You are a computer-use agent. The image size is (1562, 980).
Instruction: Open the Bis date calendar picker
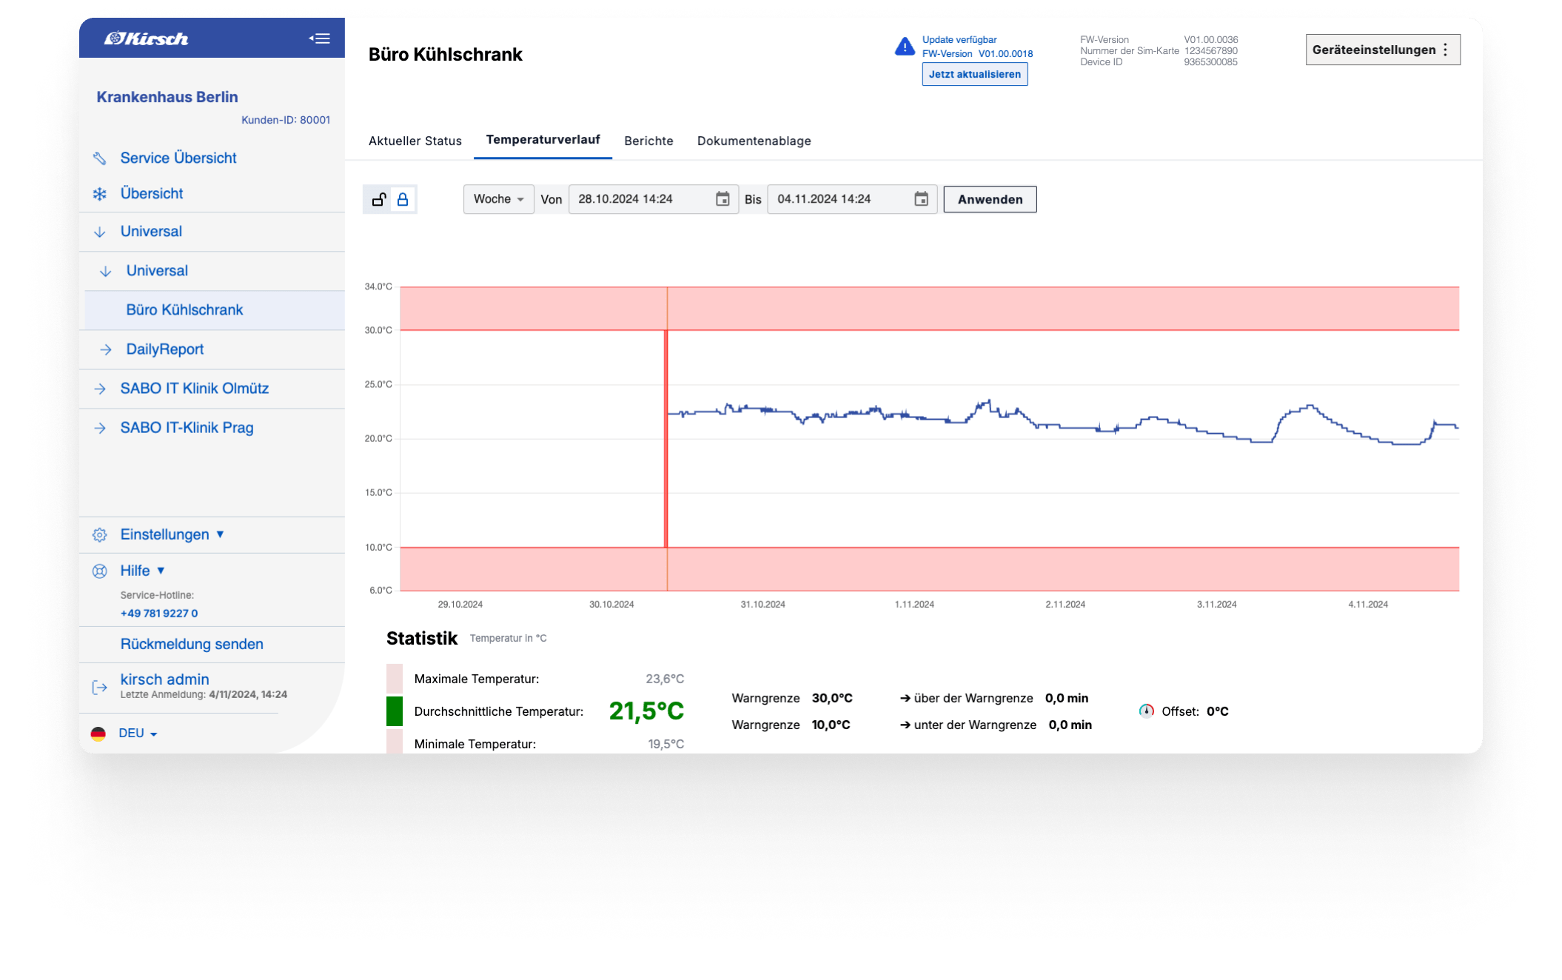pyautogui.click(x=921, y=199)
